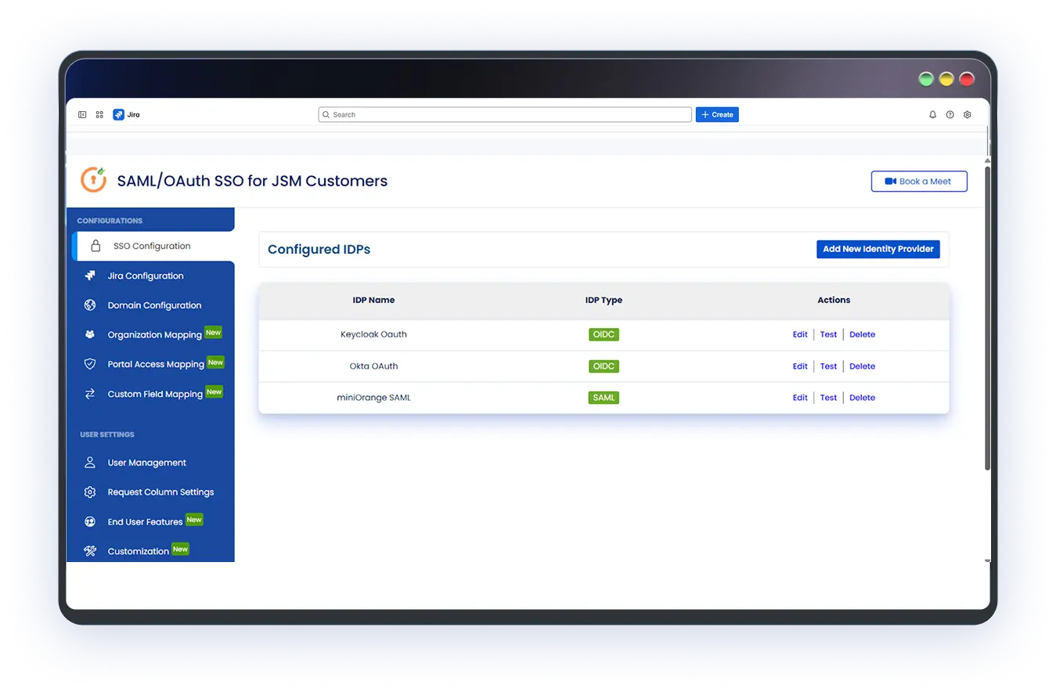
Task: Focus the Search input field
Action: point(505,114)
